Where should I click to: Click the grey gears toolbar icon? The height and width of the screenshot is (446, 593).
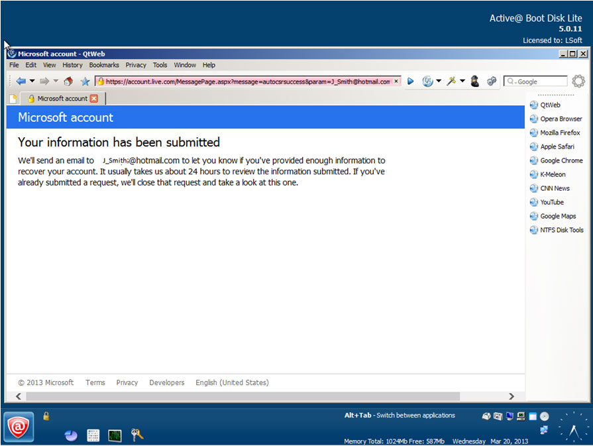491,81
